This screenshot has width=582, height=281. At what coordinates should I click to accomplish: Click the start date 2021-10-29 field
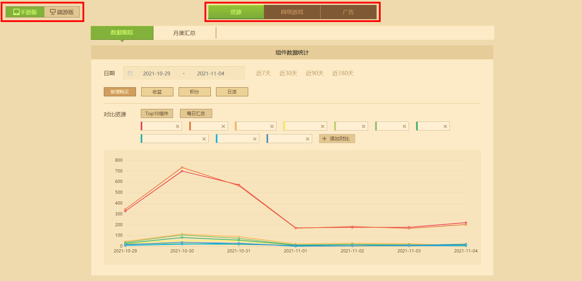pos(157,73)
